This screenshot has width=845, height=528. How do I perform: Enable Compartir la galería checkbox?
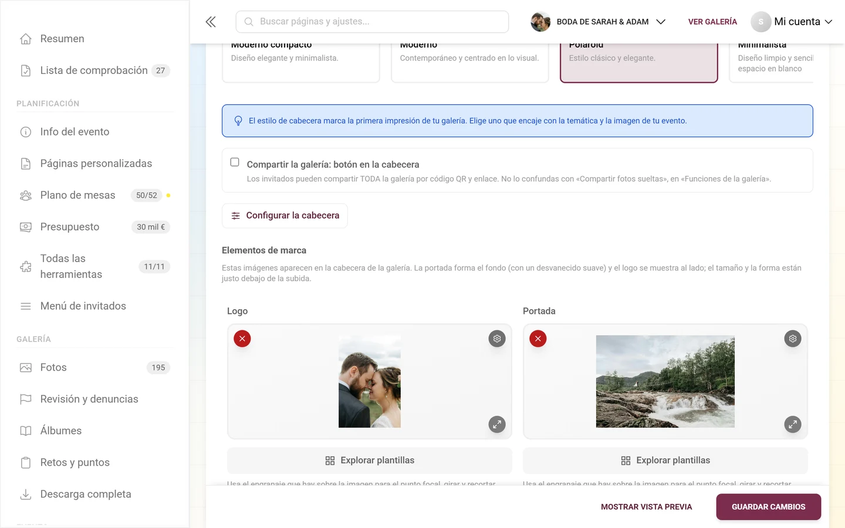tap(235, 162)
